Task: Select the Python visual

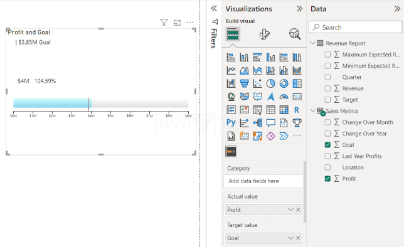Action: tap(231, 123)
